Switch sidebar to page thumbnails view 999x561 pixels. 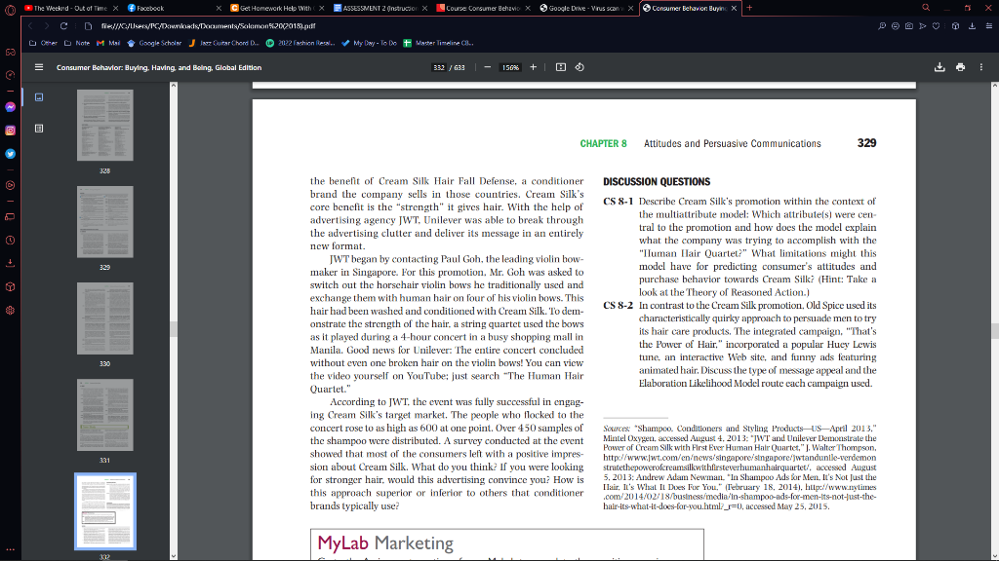pos(39,97)
